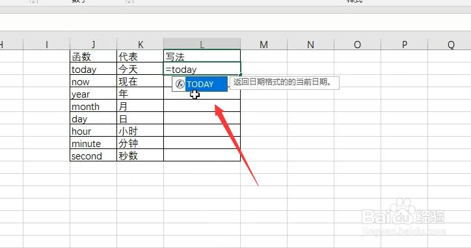The image size is (471, 248).
Task: Select column L header
Action: [202, 44]
